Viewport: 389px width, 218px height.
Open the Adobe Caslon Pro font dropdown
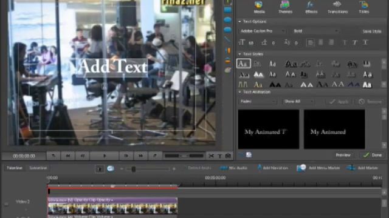coord(263,31)
